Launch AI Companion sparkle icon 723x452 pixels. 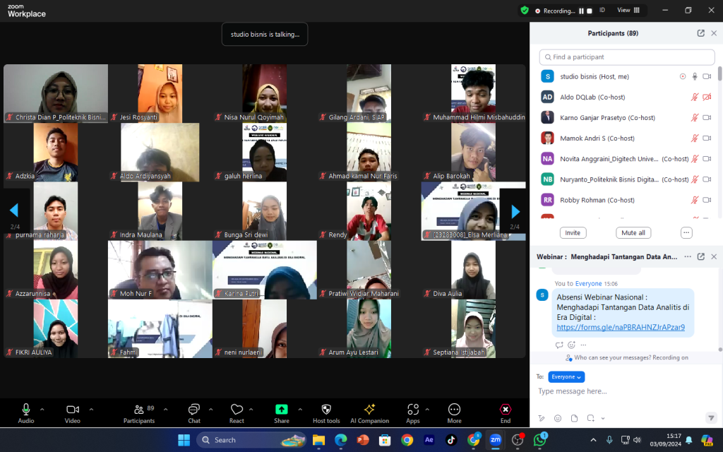(x=369, y=413)
